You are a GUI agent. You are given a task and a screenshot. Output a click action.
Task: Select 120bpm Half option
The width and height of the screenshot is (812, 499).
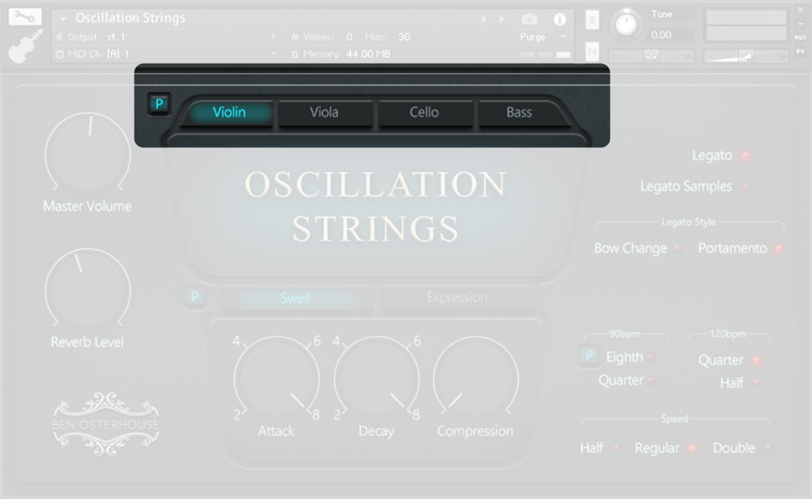pyautogui.click(x=757, y=383)
